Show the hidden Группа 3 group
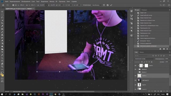The height and width of the screenshot is (96, 171). point(135,72)
